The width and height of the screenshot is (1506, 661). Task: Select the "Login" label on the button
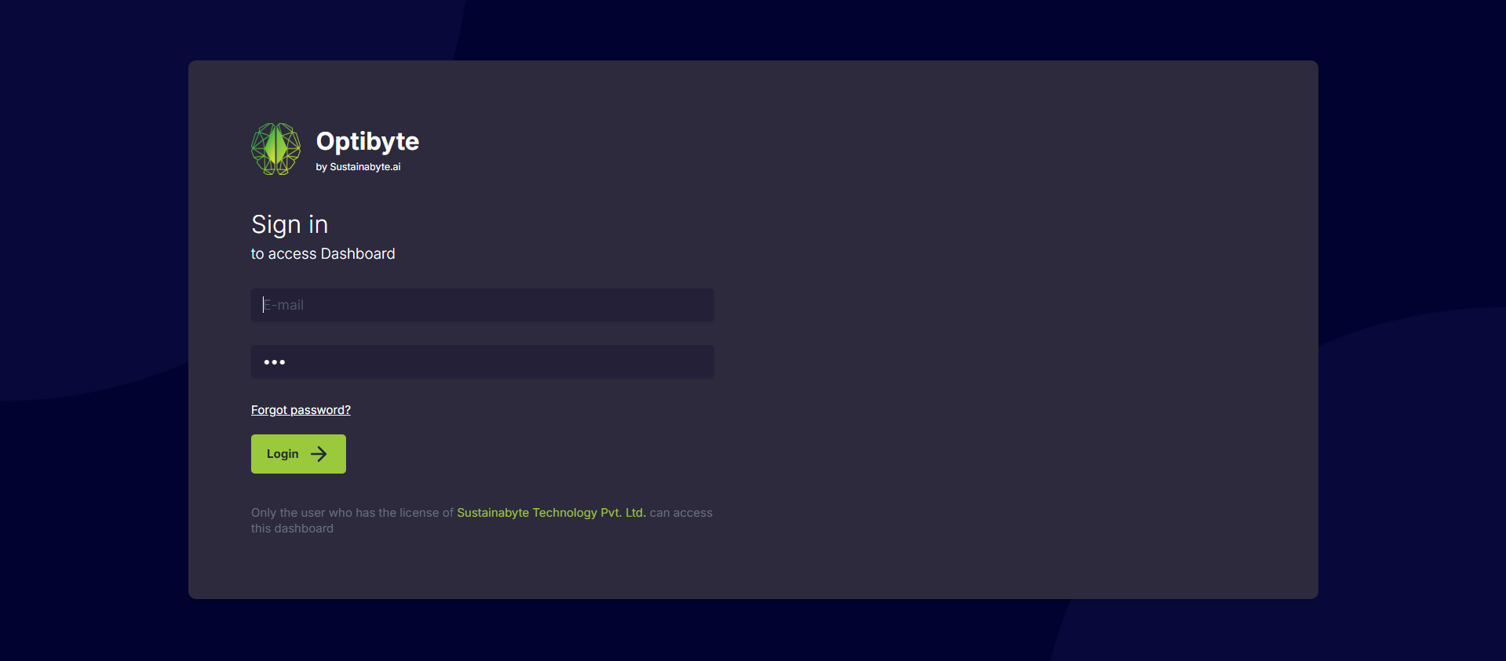[x=283, y=454]
